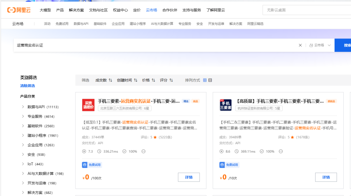Click the 8.6 score icon

(x=221, y=151)
